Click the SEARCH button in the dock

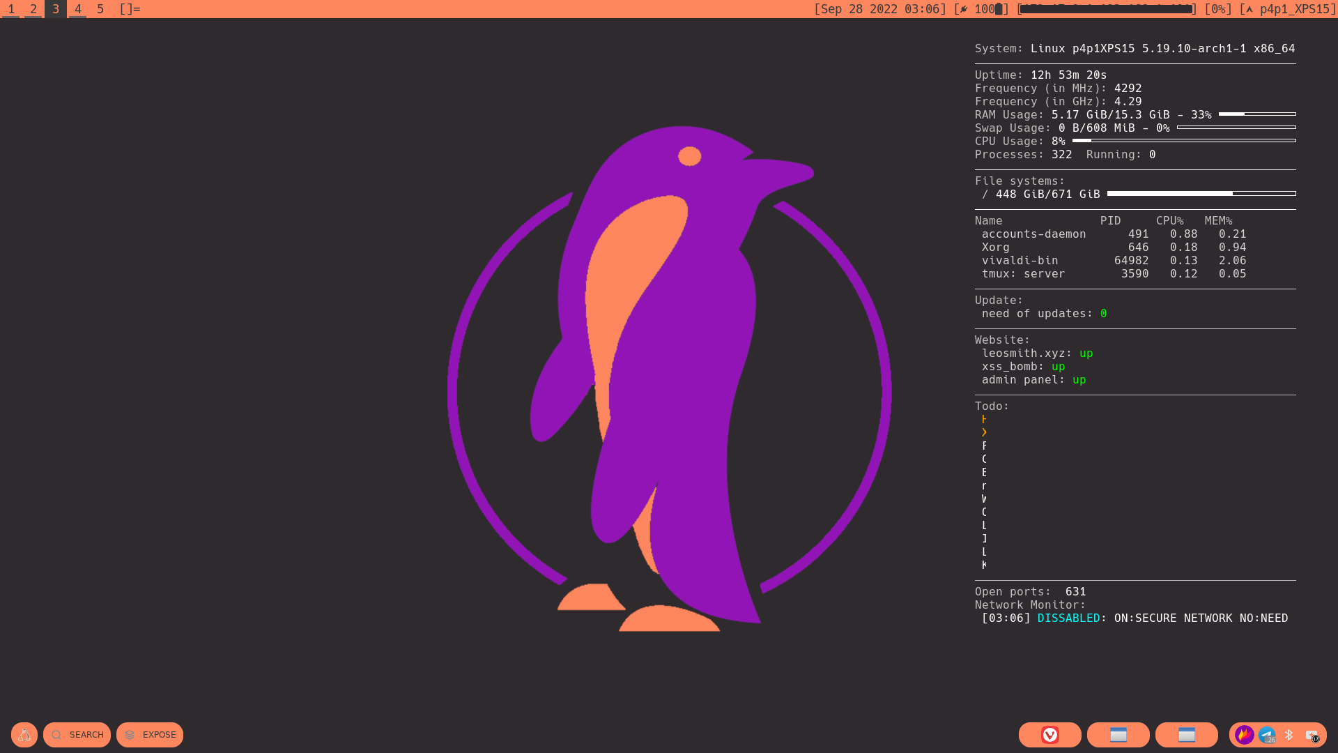click(77, 735)
